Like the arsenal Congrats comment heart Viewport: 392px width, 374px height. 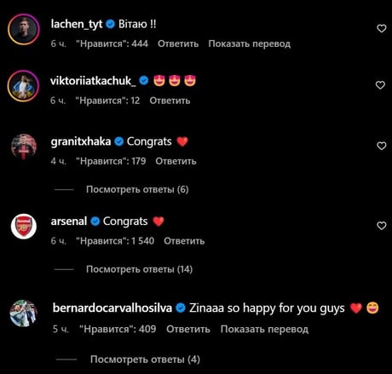click(381, 226)
